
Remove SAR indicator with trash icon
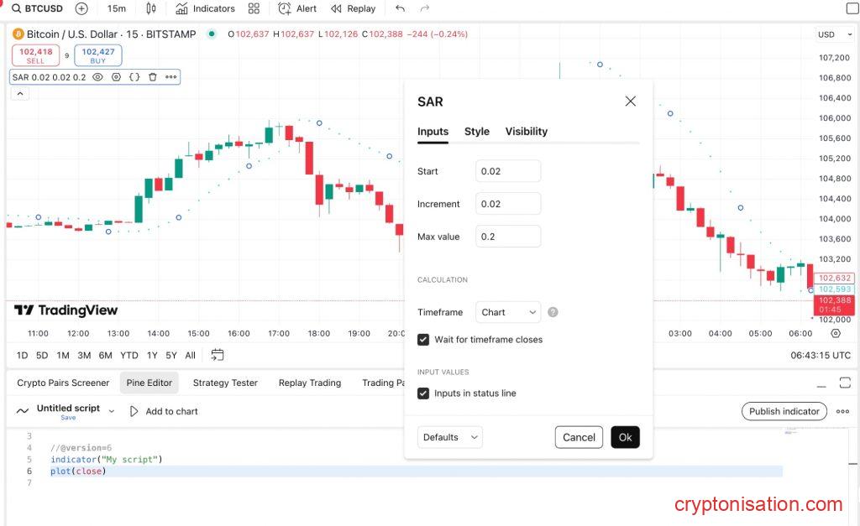click(153, 77)
